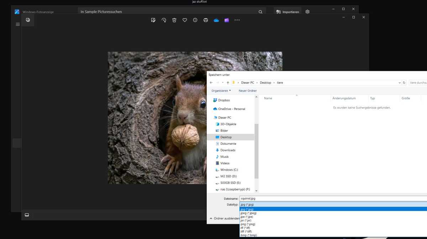Click 'tiere' in the address path

click(280, 83)
